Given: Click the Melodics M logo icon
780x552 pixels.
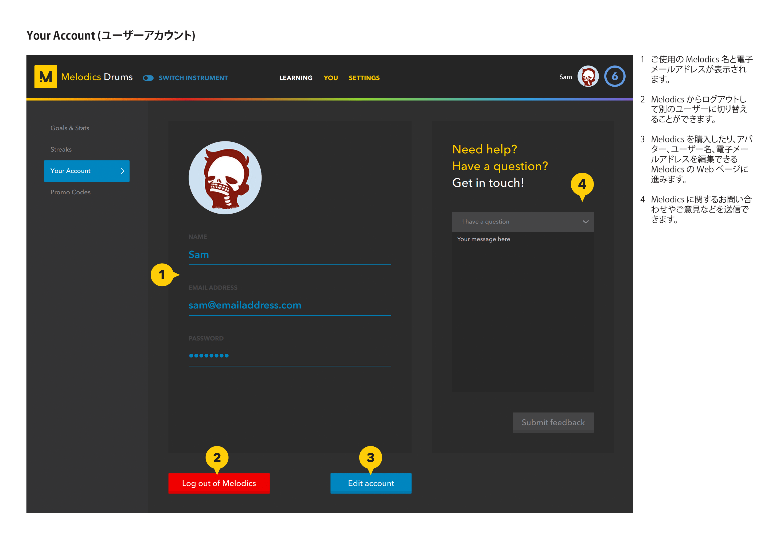Looking at the screenshot, I should pyautogui.click(x=45, y=77).
